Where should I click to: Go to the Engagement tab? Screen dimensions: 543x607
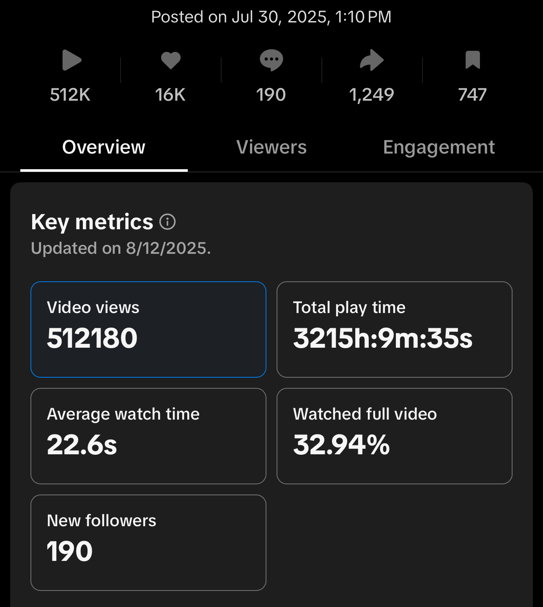(439, 147)
